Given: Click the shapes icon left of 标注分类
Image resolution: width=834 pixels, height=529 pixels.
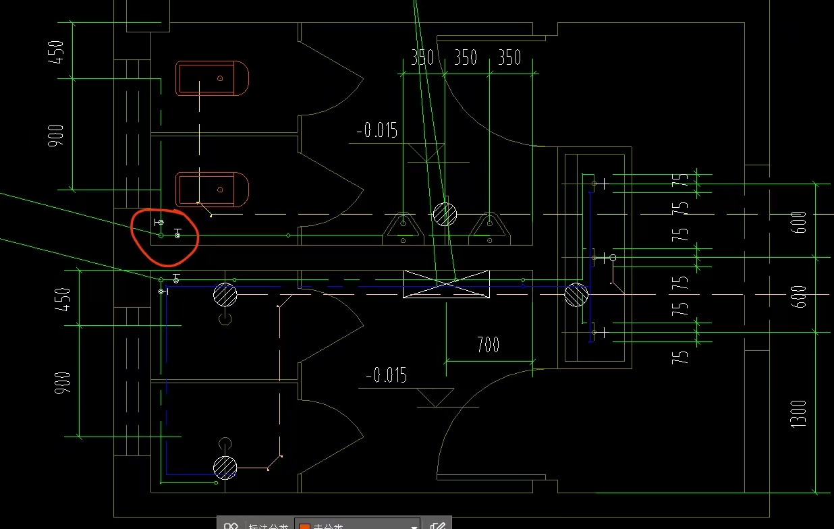Looking at the screenshot, I should [231, 526].
